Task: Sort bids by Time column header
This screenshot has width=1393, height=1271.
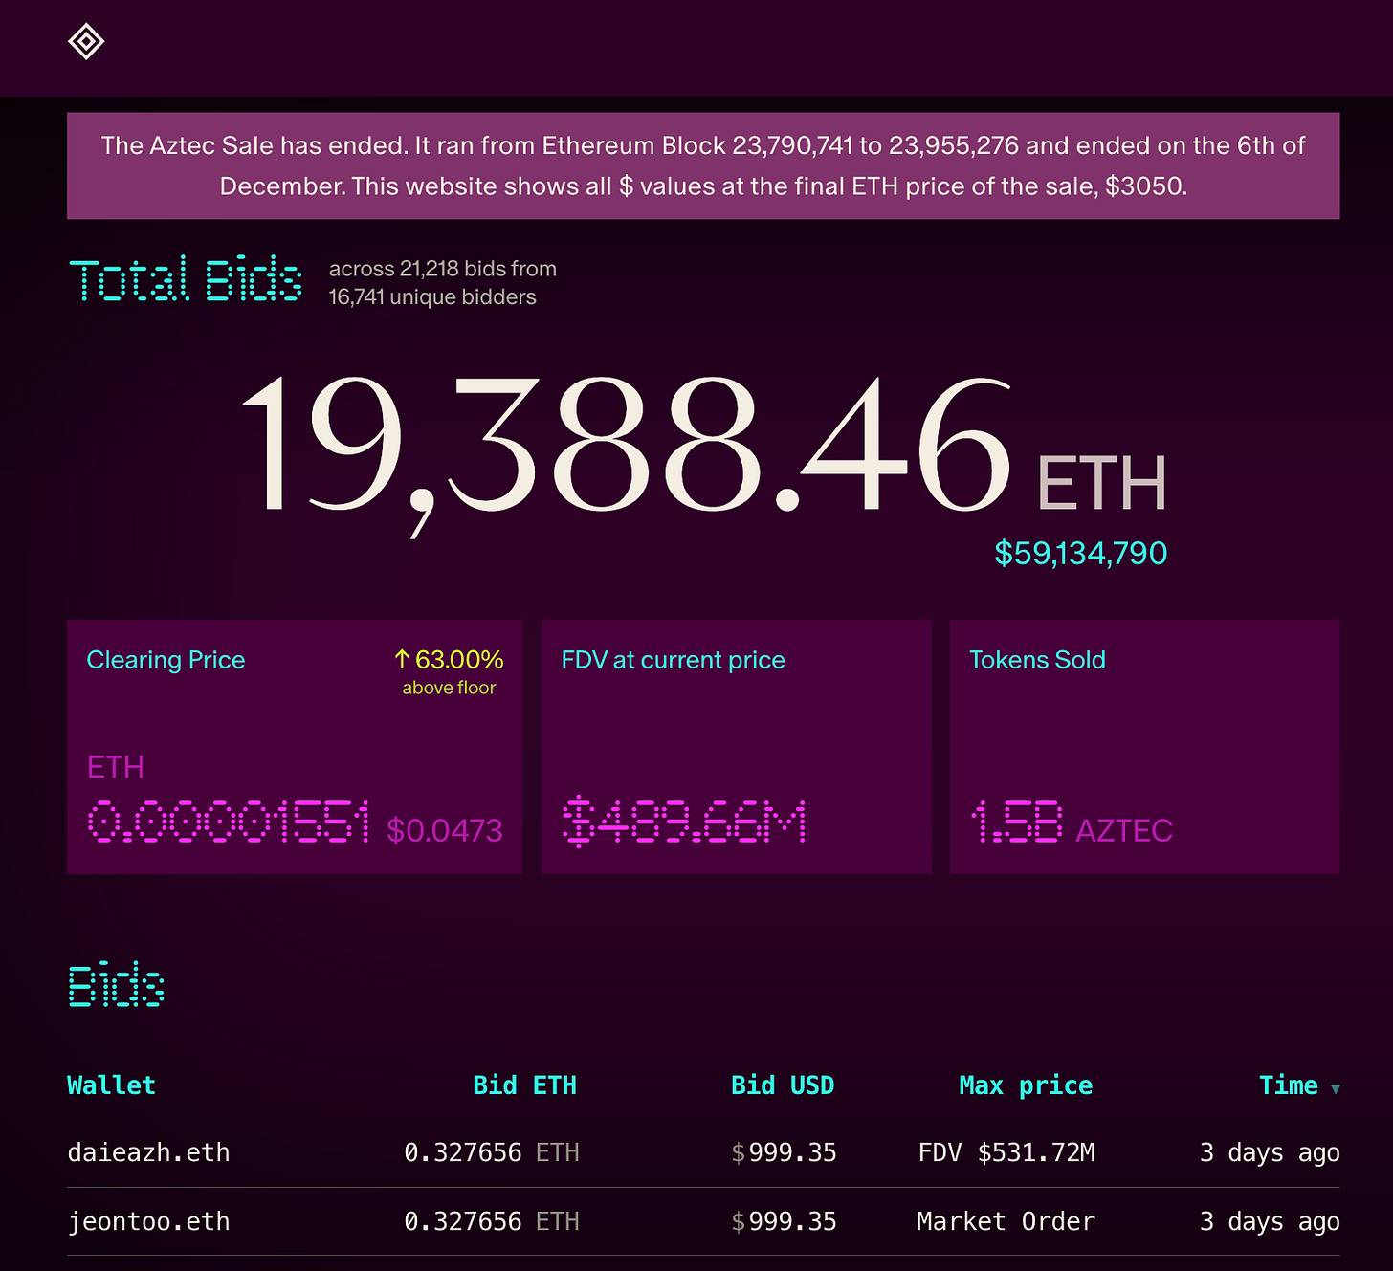Action: coord(1289,1085)
